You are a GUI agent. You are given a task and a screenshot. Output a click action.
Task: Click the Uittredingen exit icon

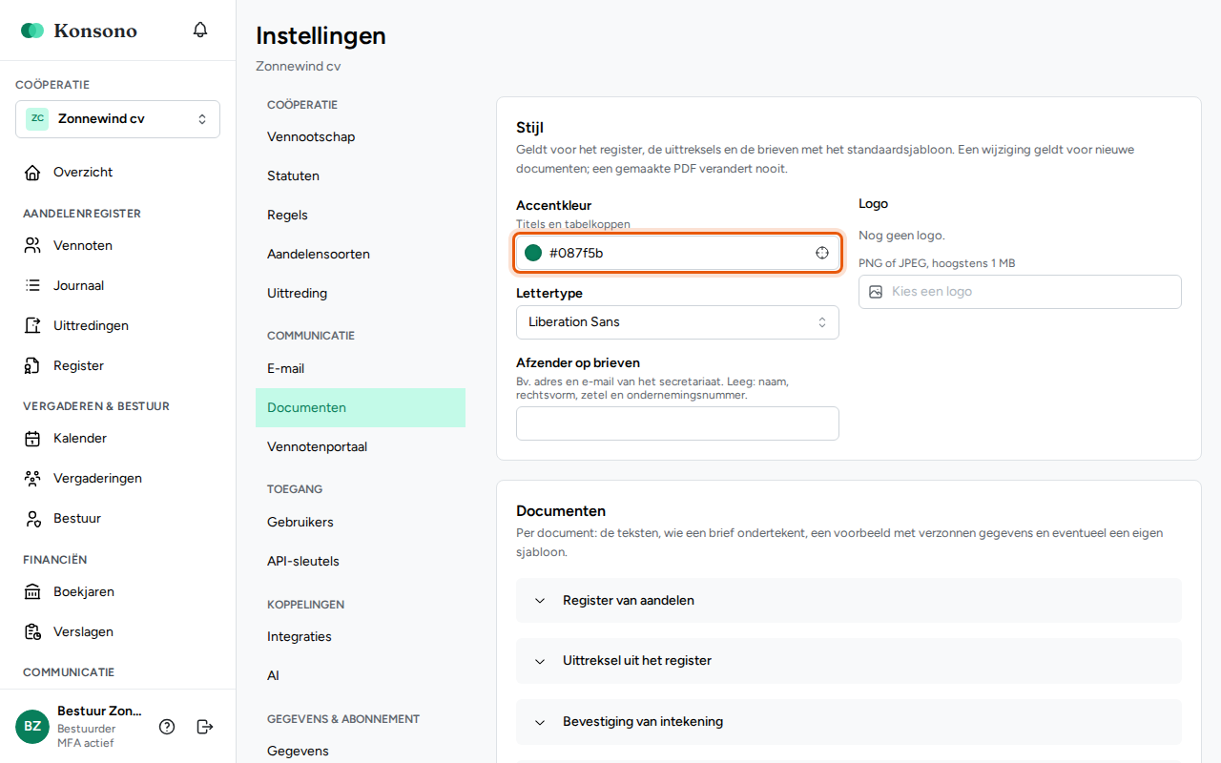coord(32,326)
